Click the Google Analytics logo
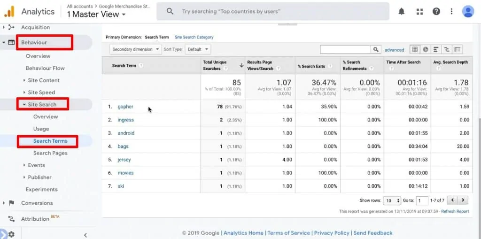The image size is (481, 239). point(9,12)
